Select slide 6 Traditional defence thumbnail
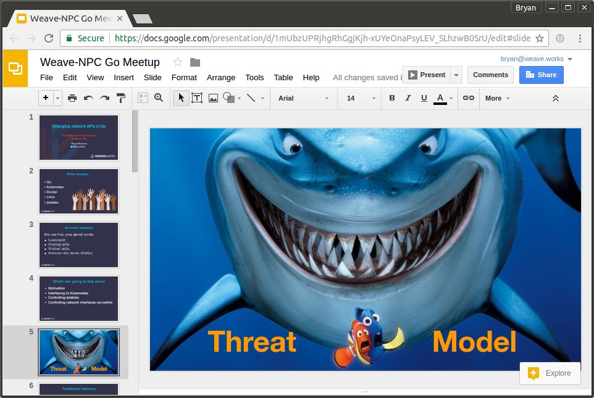594x398 pixels. point(79,389)
